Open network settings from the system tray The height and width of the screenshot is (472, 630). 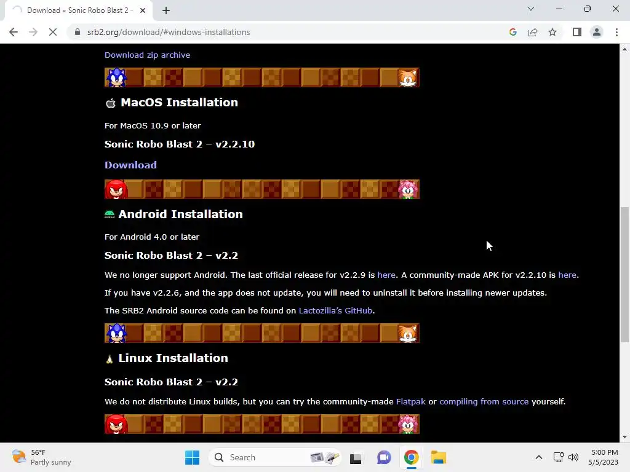pyautogui.click(x=558, y=457)
